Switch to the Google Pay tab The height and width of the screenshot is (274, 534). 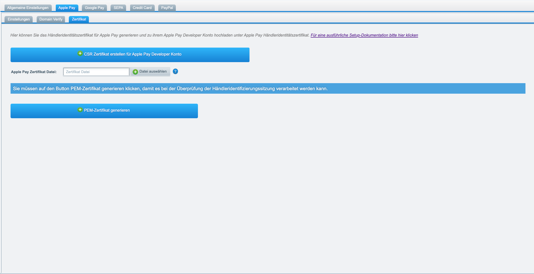[94, 8]
